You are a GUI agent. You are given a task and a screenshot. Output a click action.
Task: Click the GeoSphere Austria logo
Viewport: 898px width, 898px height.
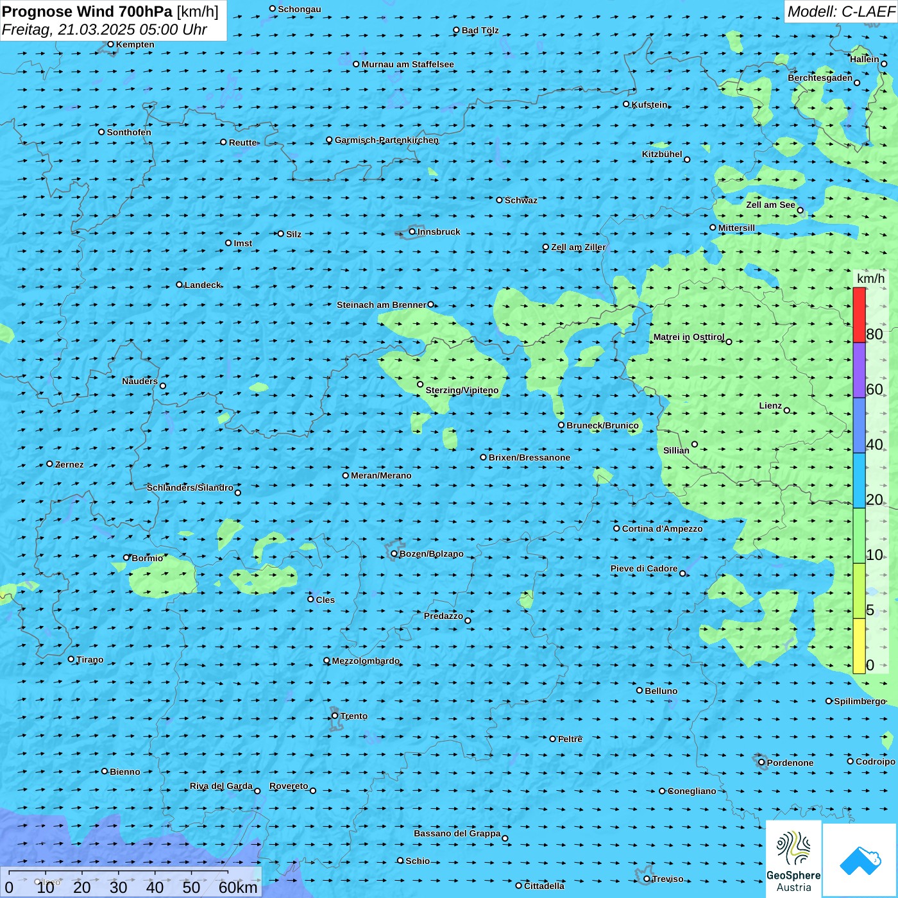pyautogui.click(x=793, y=859)
